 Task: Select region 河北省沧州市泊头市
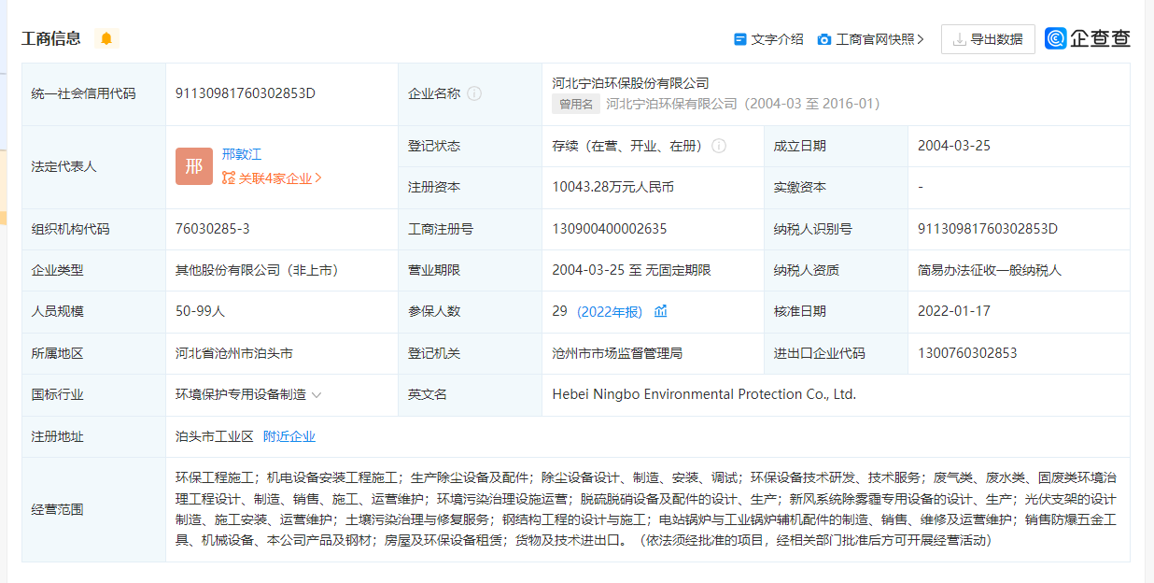tap(234, 353)
